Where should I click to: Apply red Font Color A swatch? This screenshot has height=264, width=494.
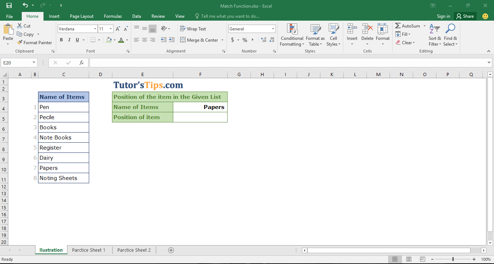(x=121, y=40)
